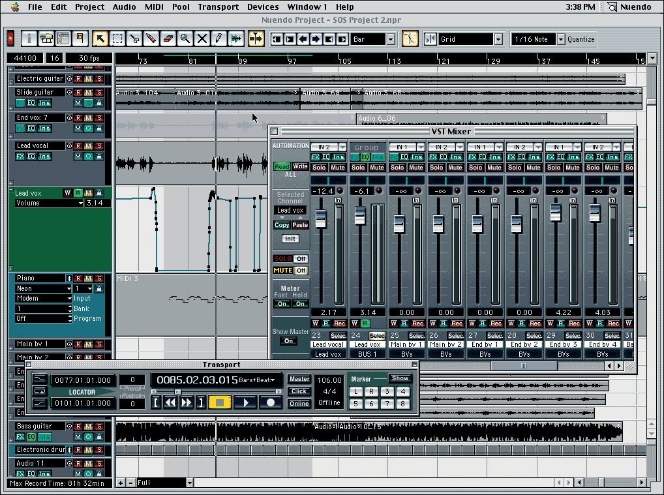The width and height of the screenshot is (664, 495).
Task: Toggle automation Read for all channels
Action: [281, 166]
